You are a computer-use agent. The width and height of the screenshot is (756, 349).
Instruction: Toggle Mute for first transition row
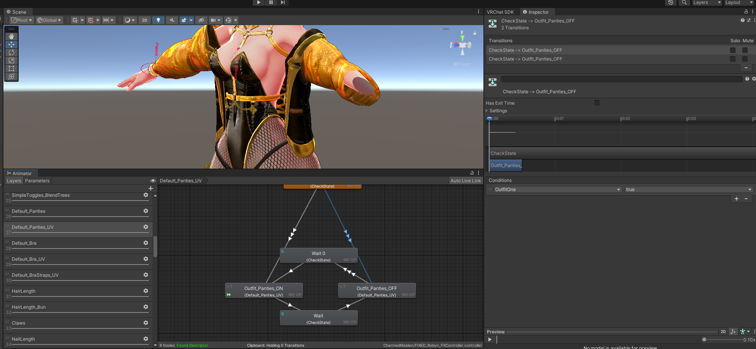coord(745,50)
